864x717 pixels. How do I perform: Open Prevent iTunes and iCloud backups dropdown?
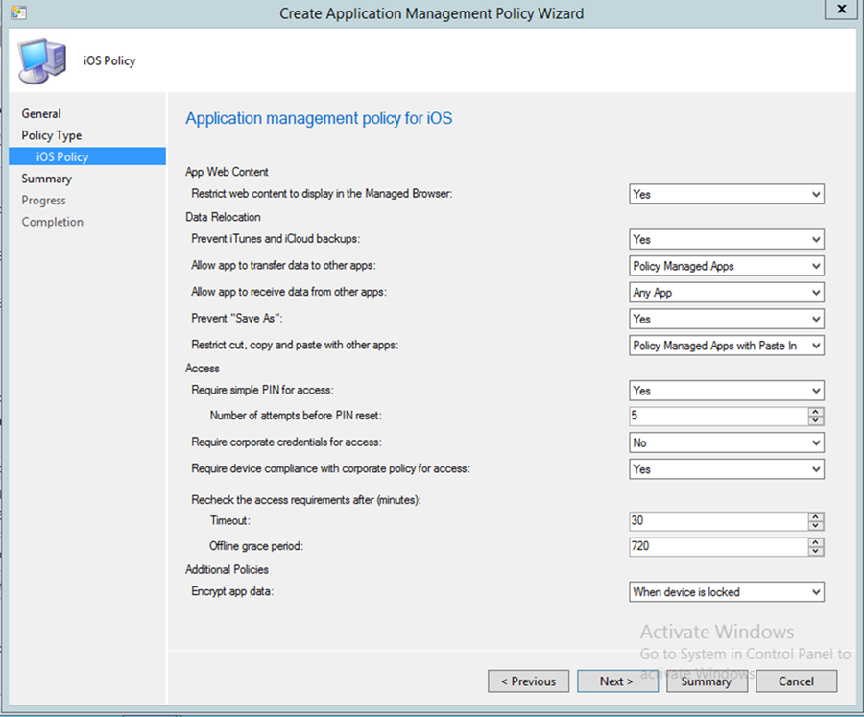727,239
